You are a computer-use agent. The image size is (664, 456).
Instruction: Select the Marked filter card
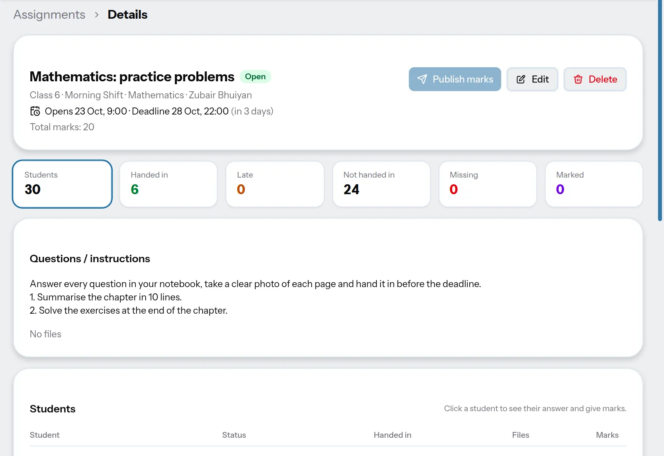point(594,184)
